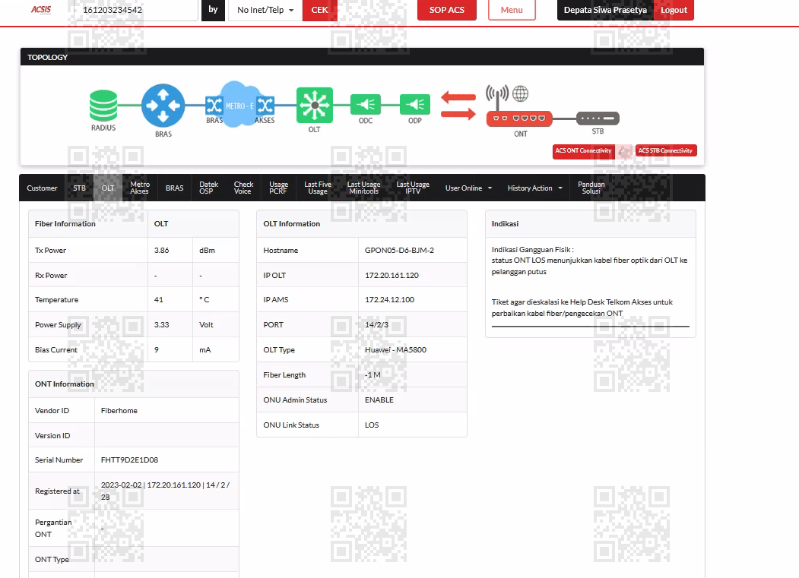Click Fiber Length value -1 M
This screenshot has width=799, height=578.
373,374
